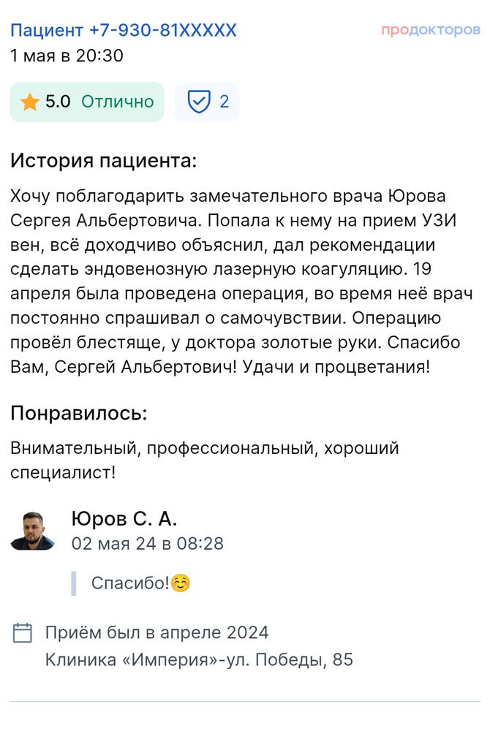The width and height of the screenshot is (490, 731).
Task: Open doctor Юров С. А. avatar photo
Action: tap(32, 531)
